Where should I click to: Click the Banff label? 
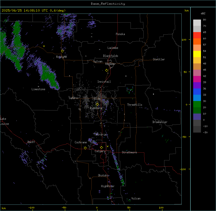point(31,142)
